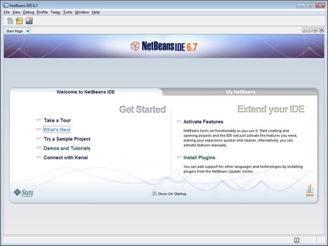The width and height of the screenshot is (328, 246).
Task: Open the Tools menu
Action: click(x=68, y=12)
